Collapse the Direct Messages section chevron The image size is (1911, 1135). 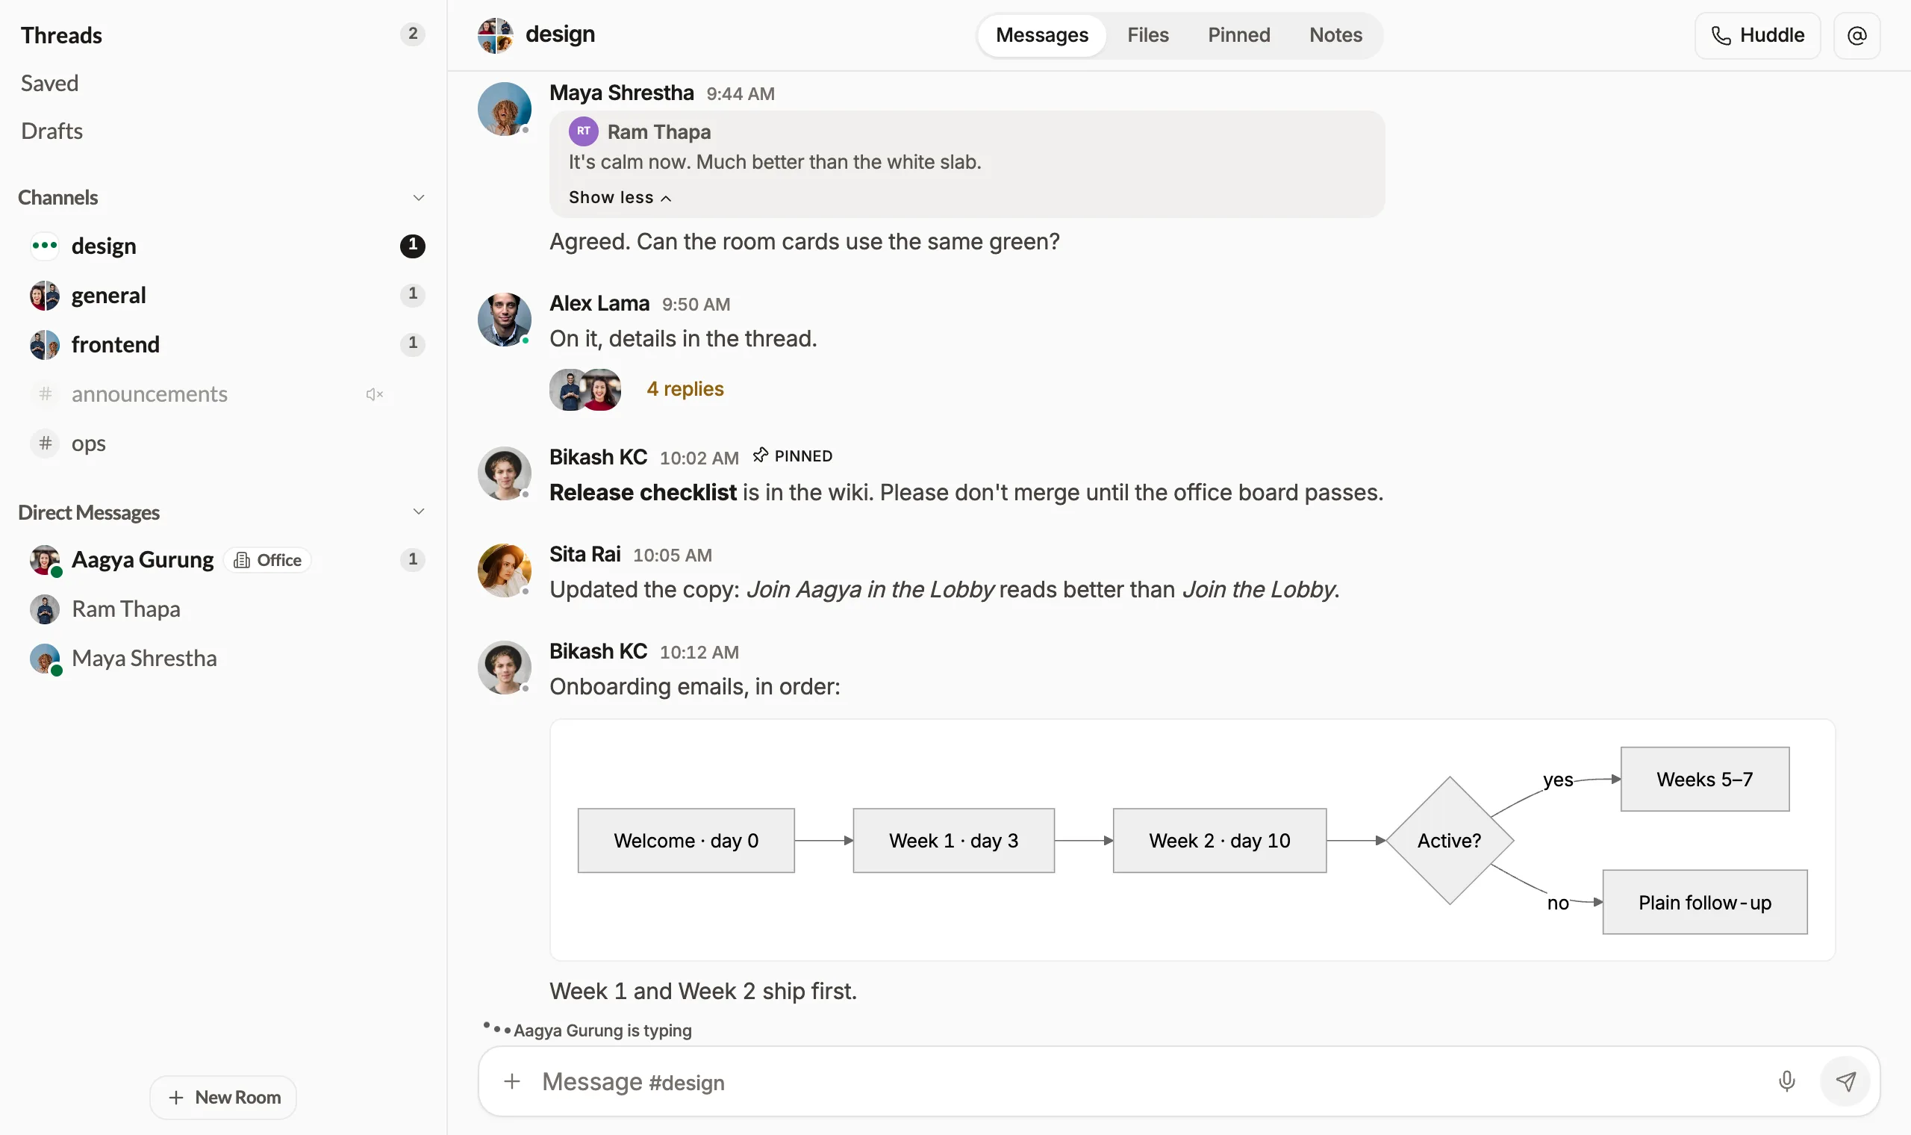coord(418,511)
